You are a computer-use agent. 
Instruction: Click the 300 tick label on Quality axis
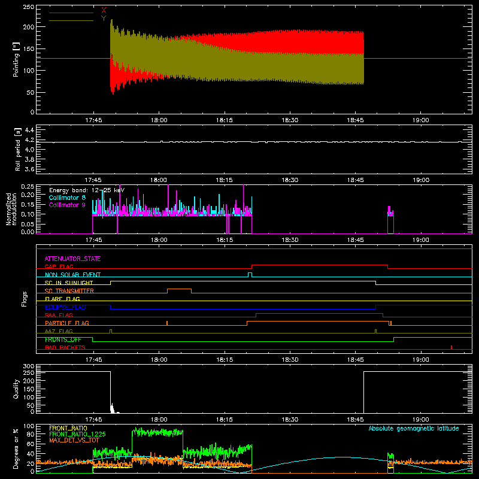pyautogui.click(x=29, y=366)
